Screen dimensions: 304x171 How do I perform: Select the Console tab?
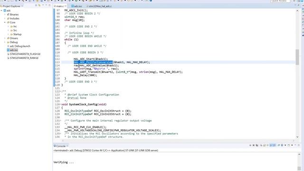[61, 146]
